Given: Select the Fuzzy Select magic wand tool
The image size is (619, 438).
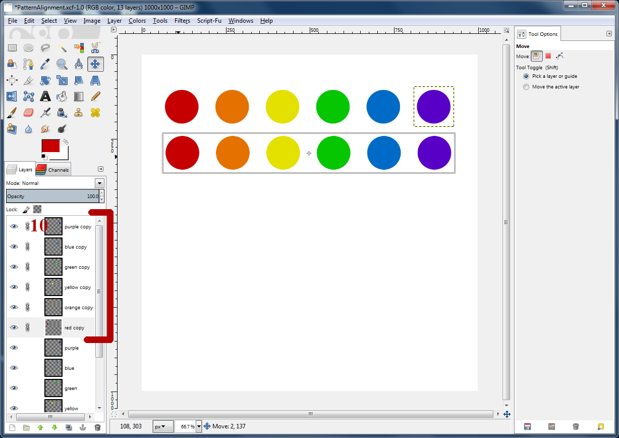Looking at the screenshot, I should click(x=62, y=48).
